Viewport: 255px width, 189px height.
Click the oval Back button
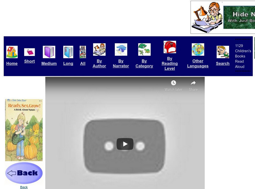(x=24, y=173)
